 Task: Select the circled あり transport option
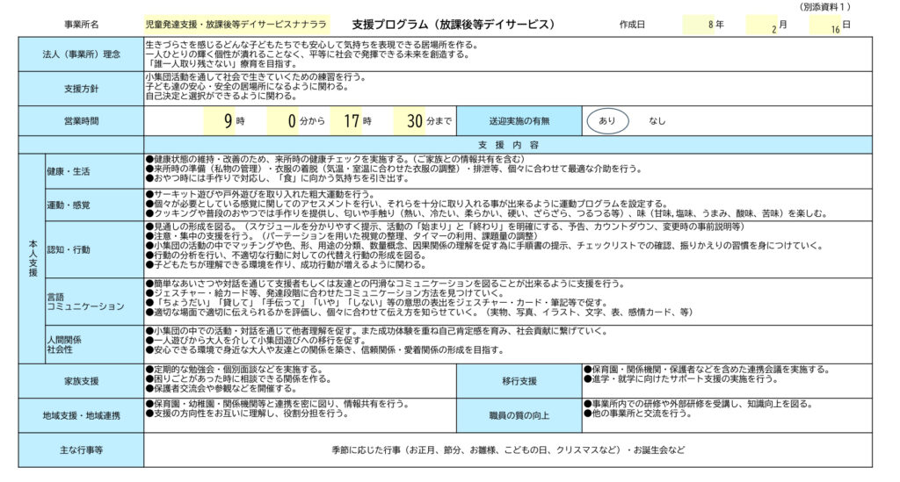[x=607, y=121]
